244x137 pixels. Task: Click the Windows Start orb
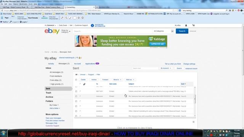[x=3, y=134]
